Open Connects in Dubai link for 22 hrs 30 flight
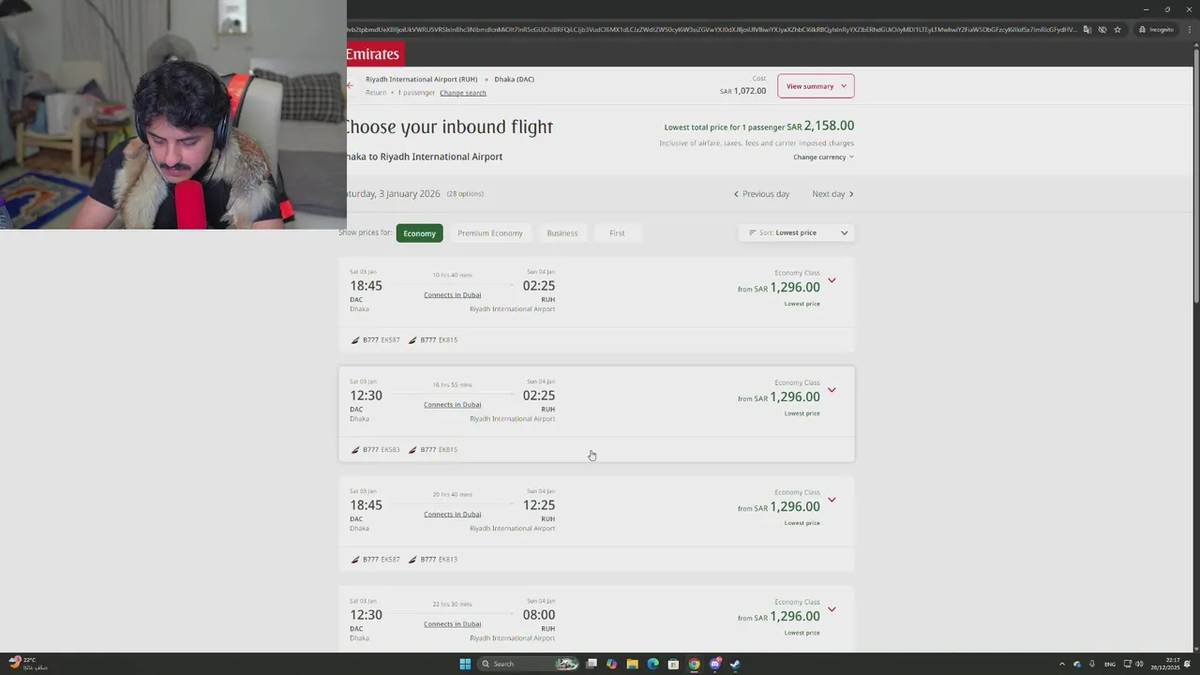This screenshot has height=675, width=1200. (x=452, y=624)
